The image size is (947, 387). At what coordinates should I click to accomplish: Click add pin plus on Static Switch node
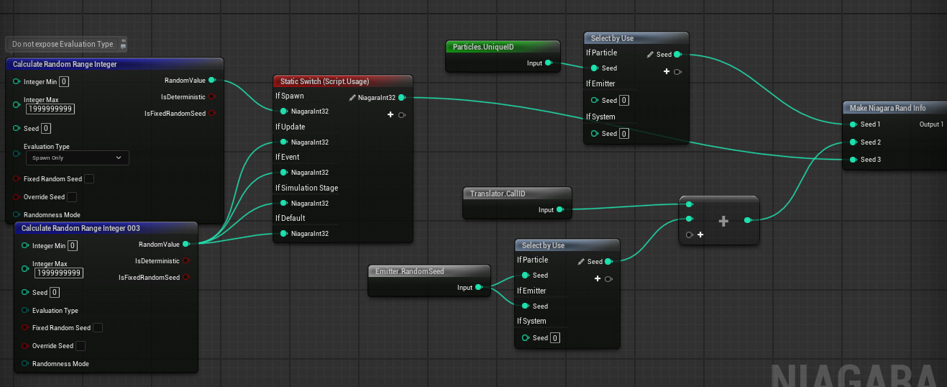390,114
